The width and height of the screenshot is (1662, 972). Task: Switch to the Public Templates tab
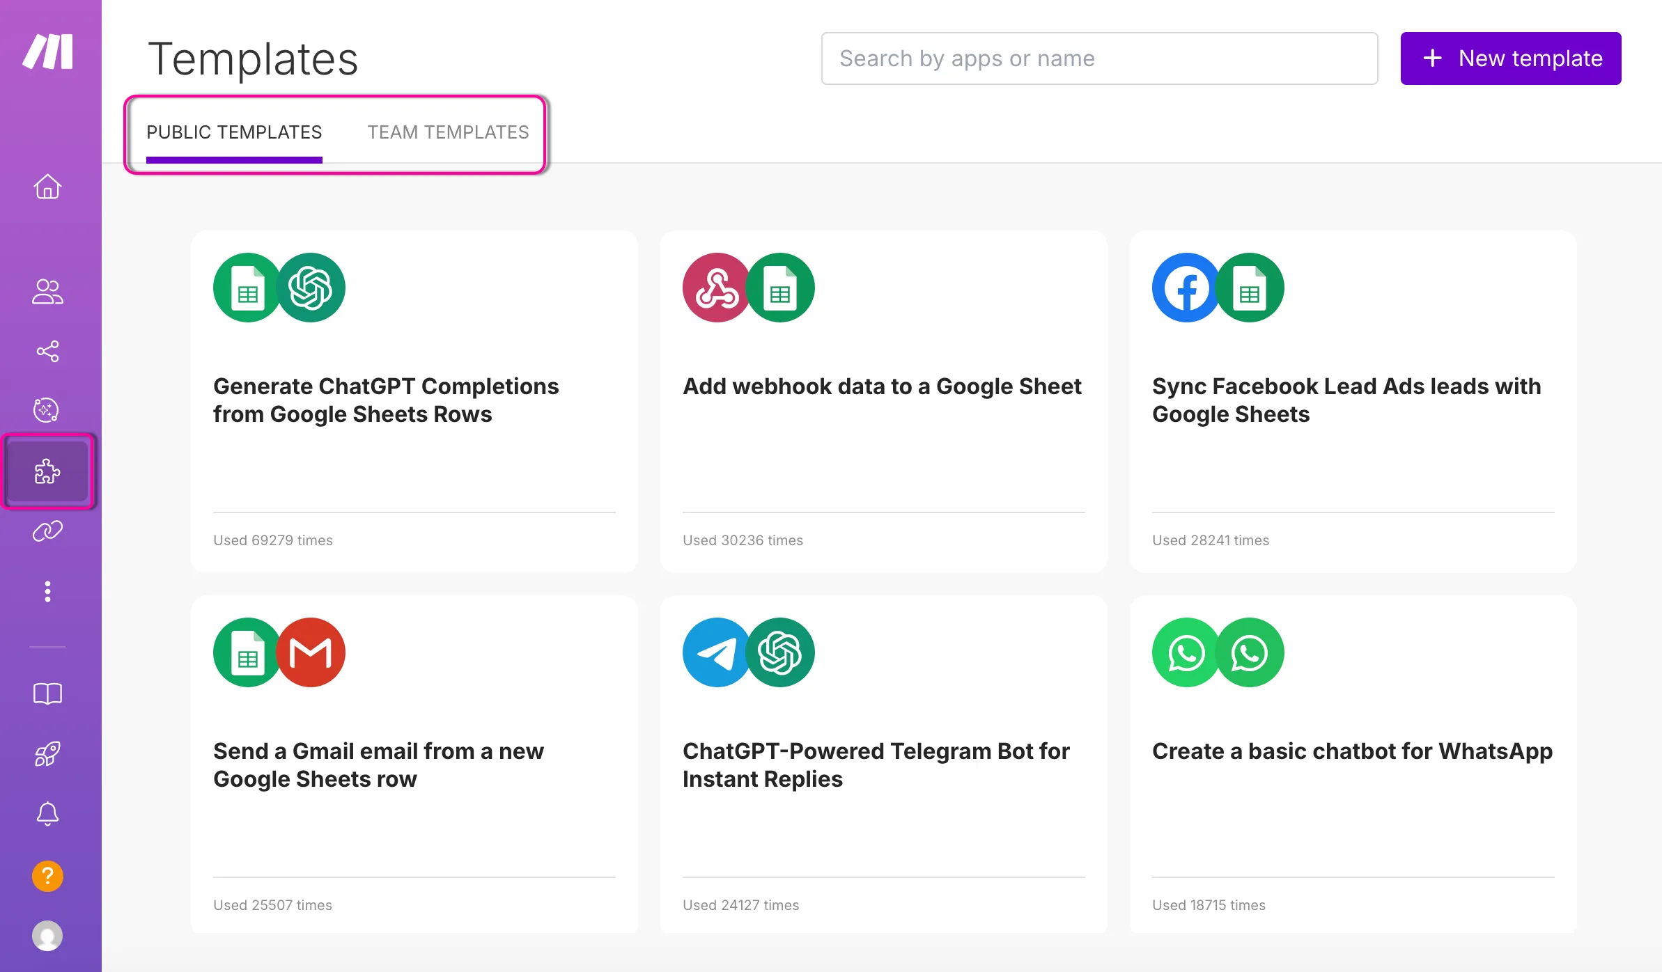pyautogui.click(x=234, y=132)
